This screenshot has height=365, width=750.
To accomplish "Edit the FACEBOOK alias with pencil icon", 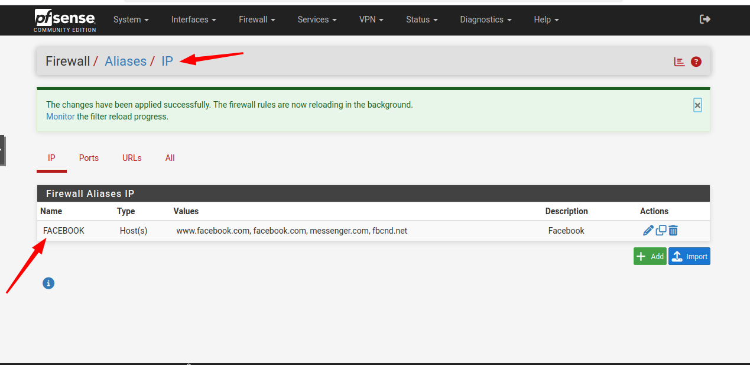I will (648, 231).
